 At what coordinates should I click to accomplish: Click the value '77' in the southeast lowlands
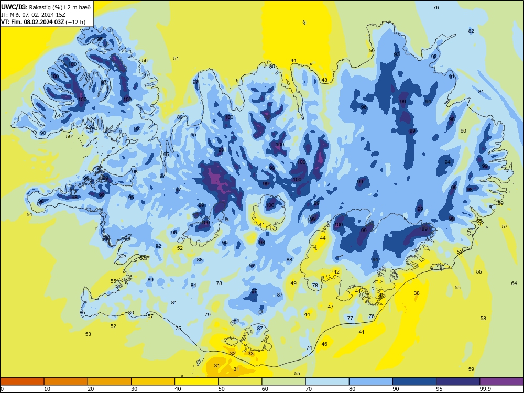[x=350, y=319]
